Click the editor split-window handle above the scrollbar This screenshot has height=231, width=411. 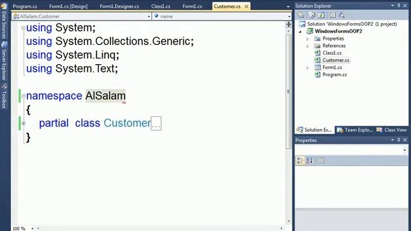288,24
